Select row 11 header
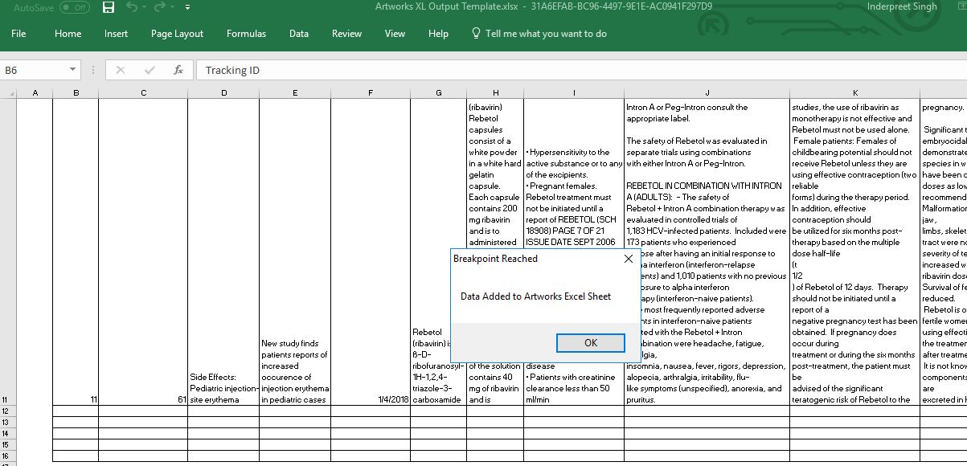Image resolution: width=967 pixels, height=466 pixels. [8, 251]
